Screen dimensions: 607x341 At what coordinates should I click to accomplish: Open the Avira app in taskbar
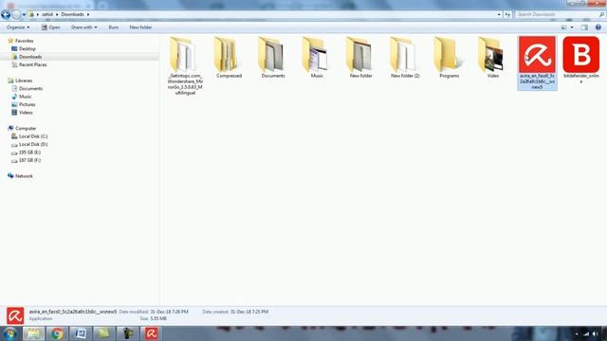[151, 333]
